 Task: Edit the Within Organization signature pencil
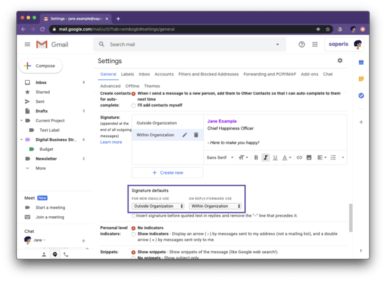(x=185, y=135)
